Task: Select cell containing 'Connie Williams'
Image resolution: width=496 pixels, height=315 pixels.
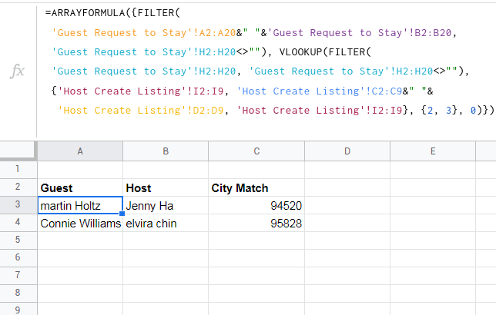Action: pos(80,223)
